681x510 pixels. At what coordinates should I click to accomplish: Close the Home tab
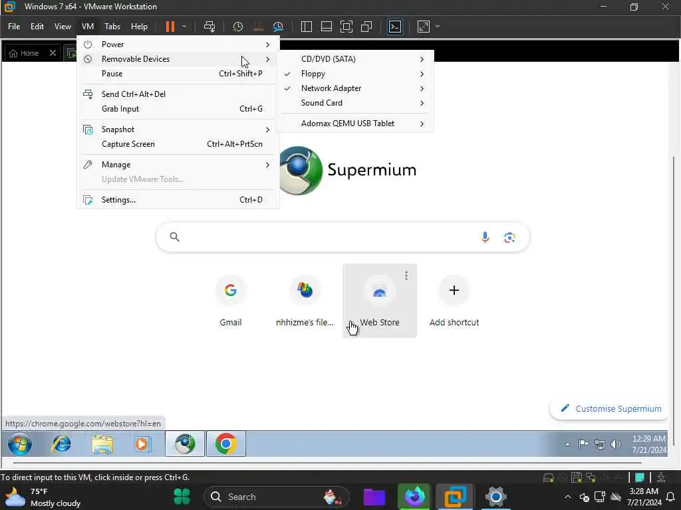(53, 53)
